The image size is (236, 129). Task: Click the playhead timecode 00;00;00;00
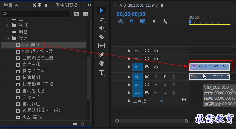coord(131,14)
